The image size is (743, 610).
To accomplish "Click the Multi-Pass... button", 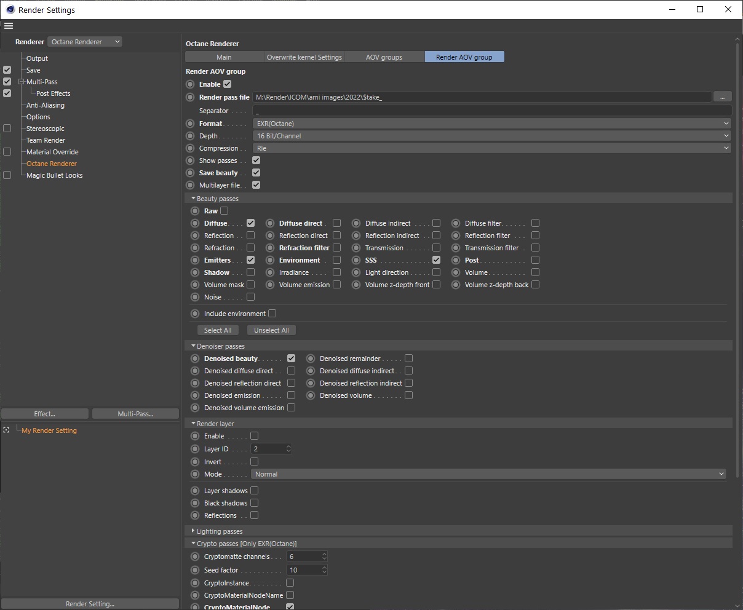I will pos(135,414).
